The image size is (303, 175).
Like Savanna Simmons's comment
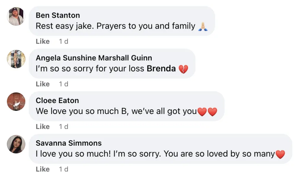[x=43, y=169]
